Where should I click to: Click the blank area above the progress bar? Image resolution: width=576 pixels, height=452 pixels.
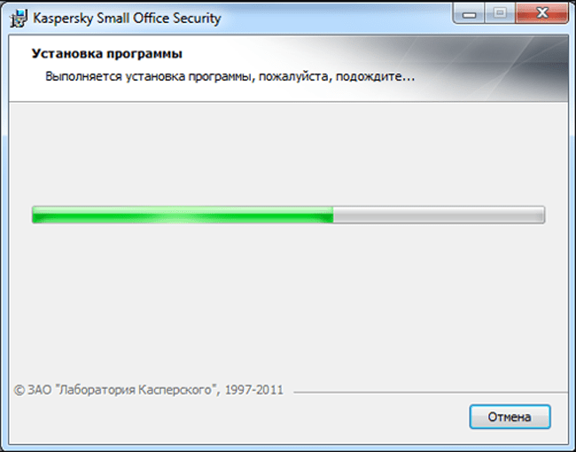pyautogui.click(x=288, y=151)
